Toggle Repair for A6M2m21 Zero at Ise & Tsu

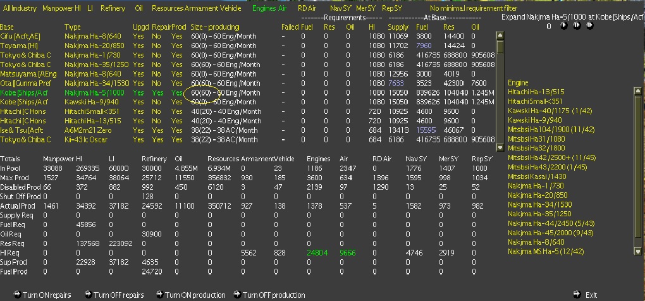(157, 130)
